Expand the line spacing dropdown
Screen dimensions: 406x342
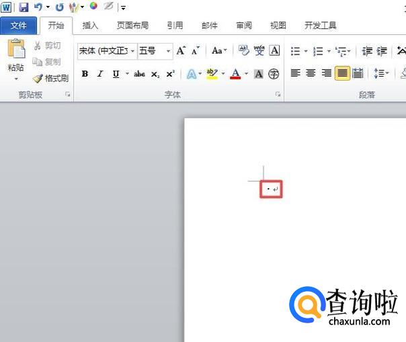click(x=387, y=73)
